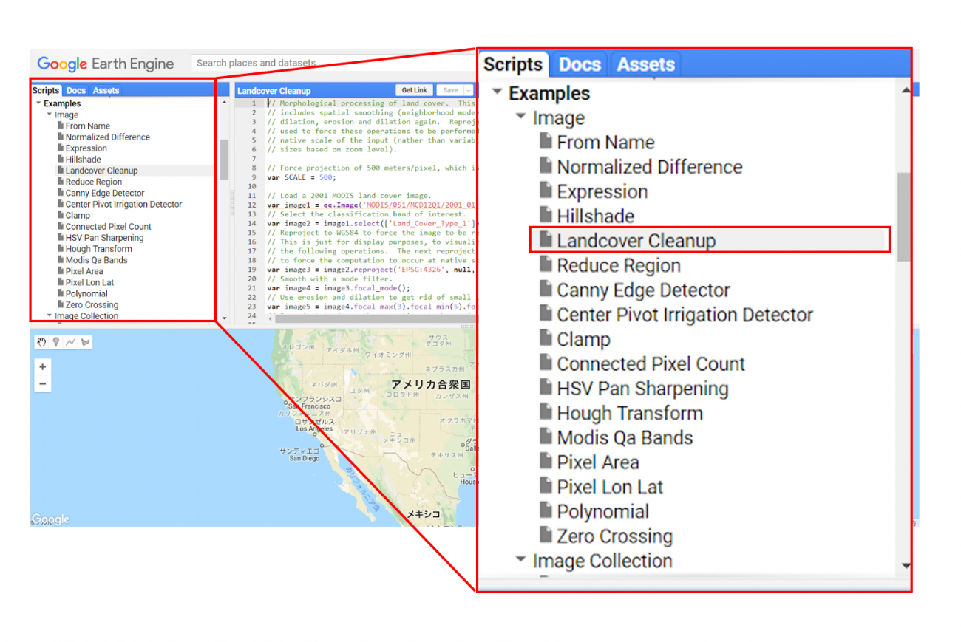Select the Scripts tab in the small code editor panel
Screen dimensions: 961x642
46,90
